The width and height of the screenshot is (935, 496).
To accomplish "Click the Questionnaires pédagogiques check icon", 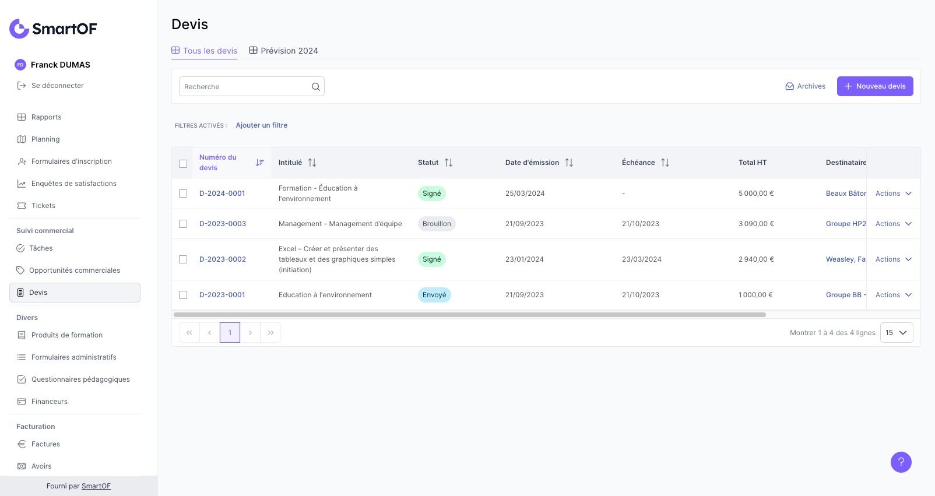I will [x=22, y=379].
